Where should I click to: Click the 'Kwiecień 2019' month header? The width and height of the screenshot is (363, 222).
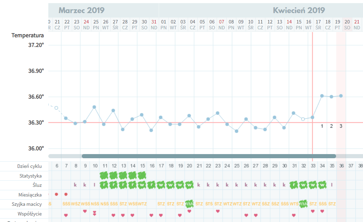click(x=299, y=10)
